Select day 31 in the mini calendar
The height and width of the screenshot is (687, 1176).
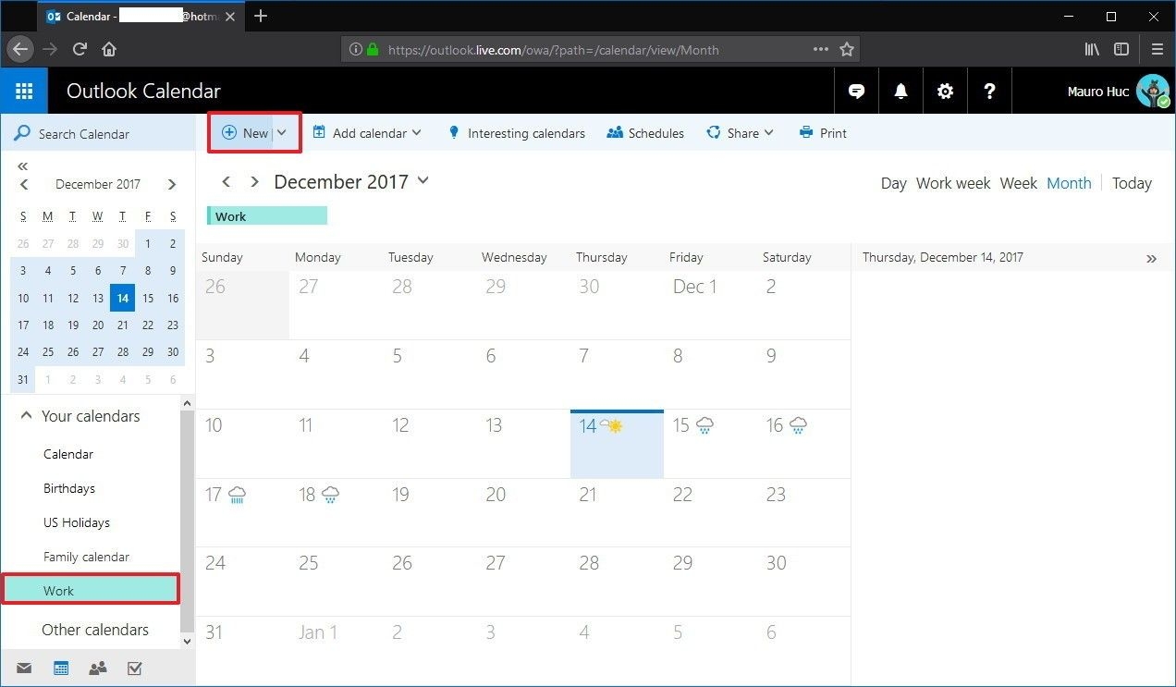pyautogui.click(x=23, y=379)
